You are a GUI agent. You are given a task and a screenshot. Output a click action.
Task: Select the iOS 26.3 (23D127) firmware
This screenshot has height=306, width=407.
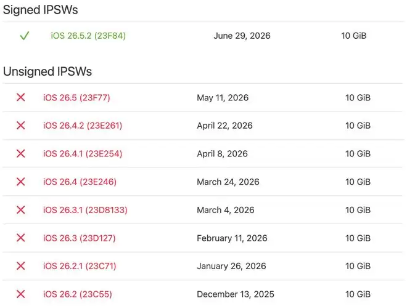click(x=79, y=238)
